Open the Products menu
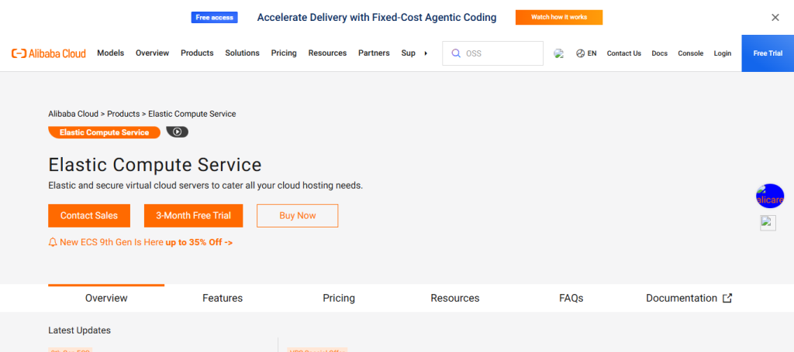794x352 pixels. click(197, 53)
